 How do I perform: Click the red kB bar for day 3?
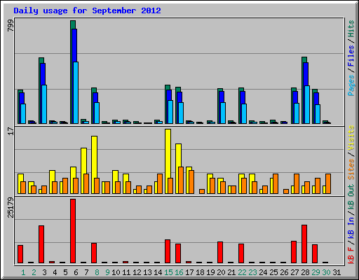41,244
